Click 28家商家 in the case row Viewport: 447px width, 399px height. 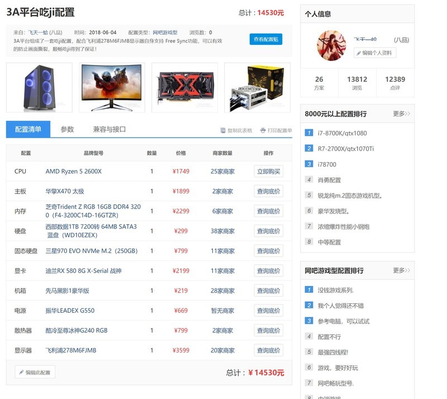(222, 291)
